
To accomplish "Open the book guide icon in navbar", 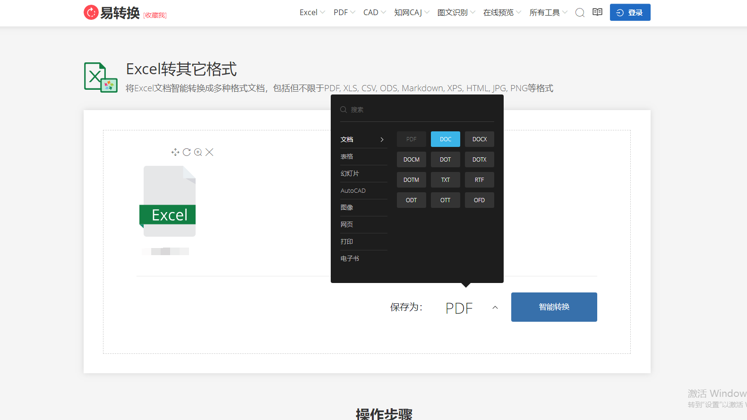I will click(597, 12).
